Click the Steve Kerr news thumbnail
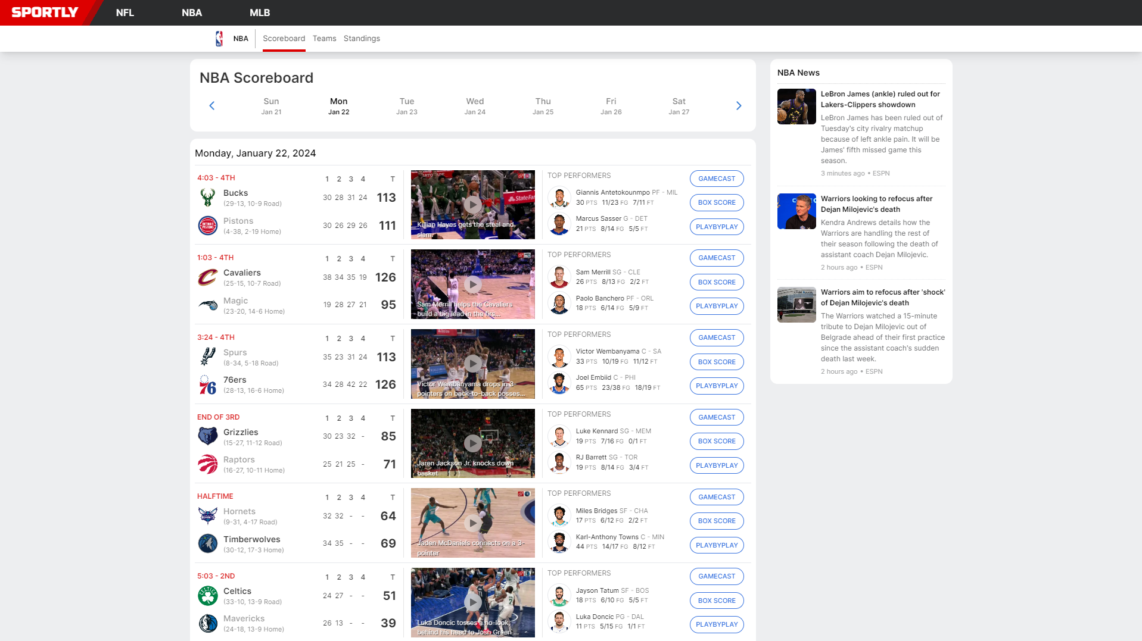Screen dimensions: 1142x641 click(x=796, y=211)
